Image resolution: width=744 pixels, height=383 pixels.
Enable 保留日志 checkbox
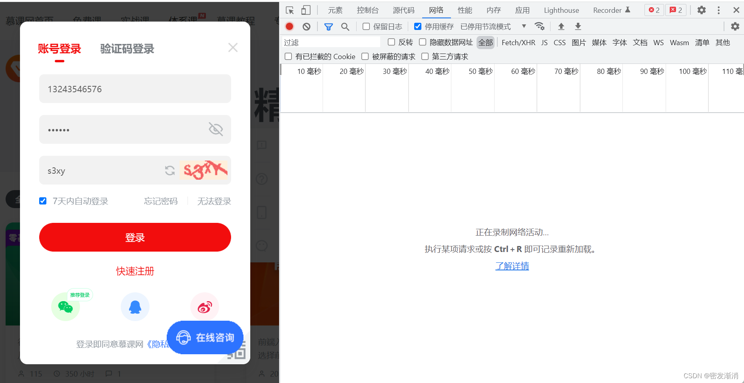pyautogui.click(x=366, y=26)
